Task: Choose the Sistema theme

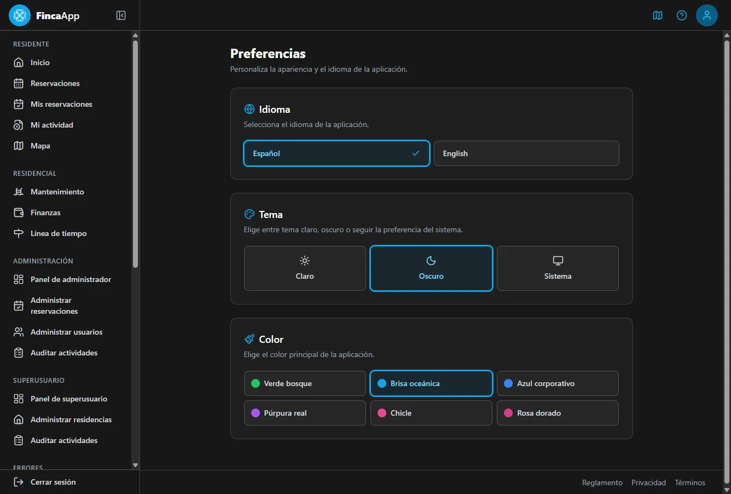Action: (x=558, y=268)
